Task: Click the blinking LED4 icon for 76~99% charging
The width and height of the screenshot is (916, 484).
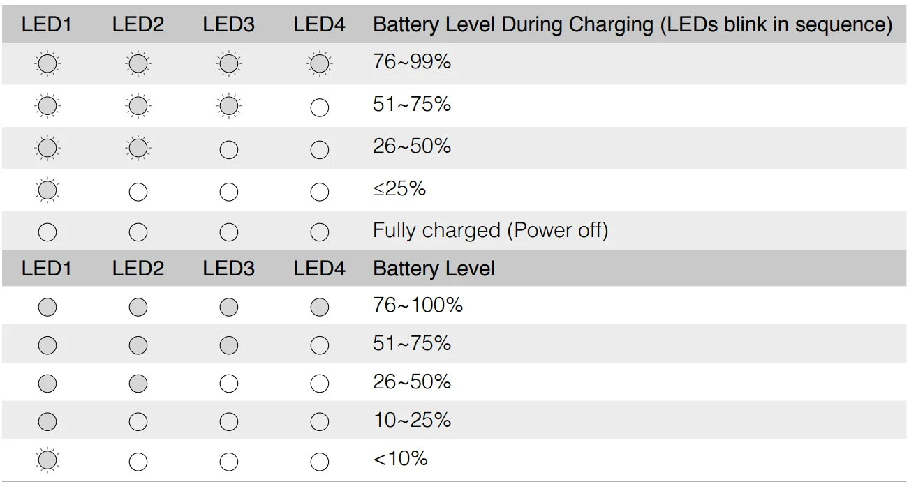Action: pyautogui.click(x=319, y=65)
